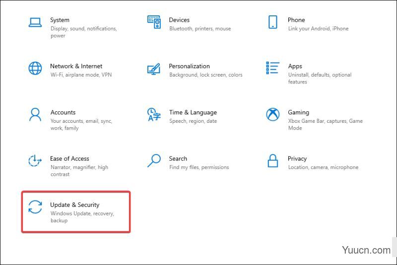
Task: Open the Privacy heading
Action: point(297,159)
